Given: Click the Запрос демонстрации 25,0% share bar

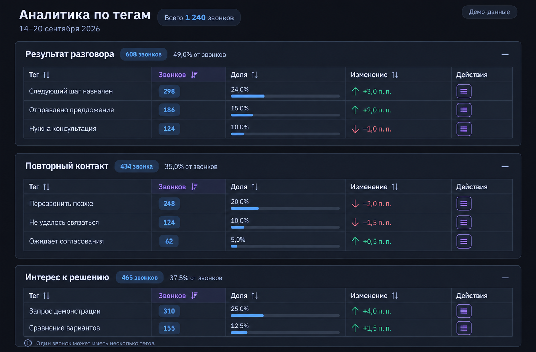Looking at the screenshot, I should point(285,316).
